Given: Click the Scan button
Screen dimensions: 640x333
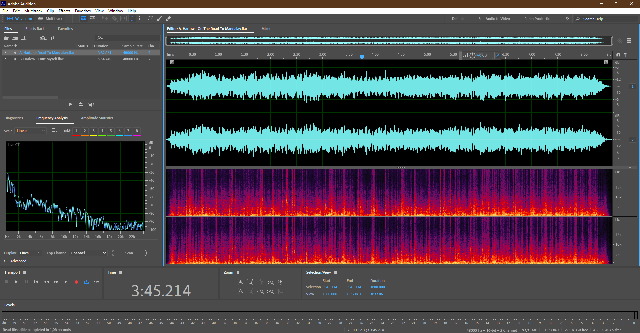Looking at the screenshot, I should (129, 253).
